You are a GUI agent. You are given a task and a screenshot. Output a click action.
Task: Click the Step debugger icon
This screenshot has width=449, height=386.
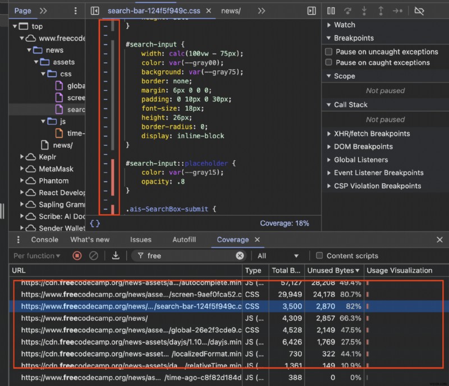point(397,11)
